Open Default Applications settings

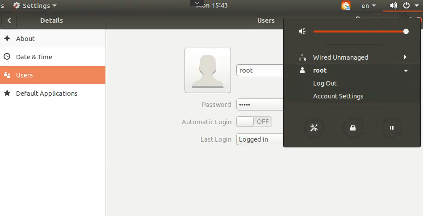53,94
